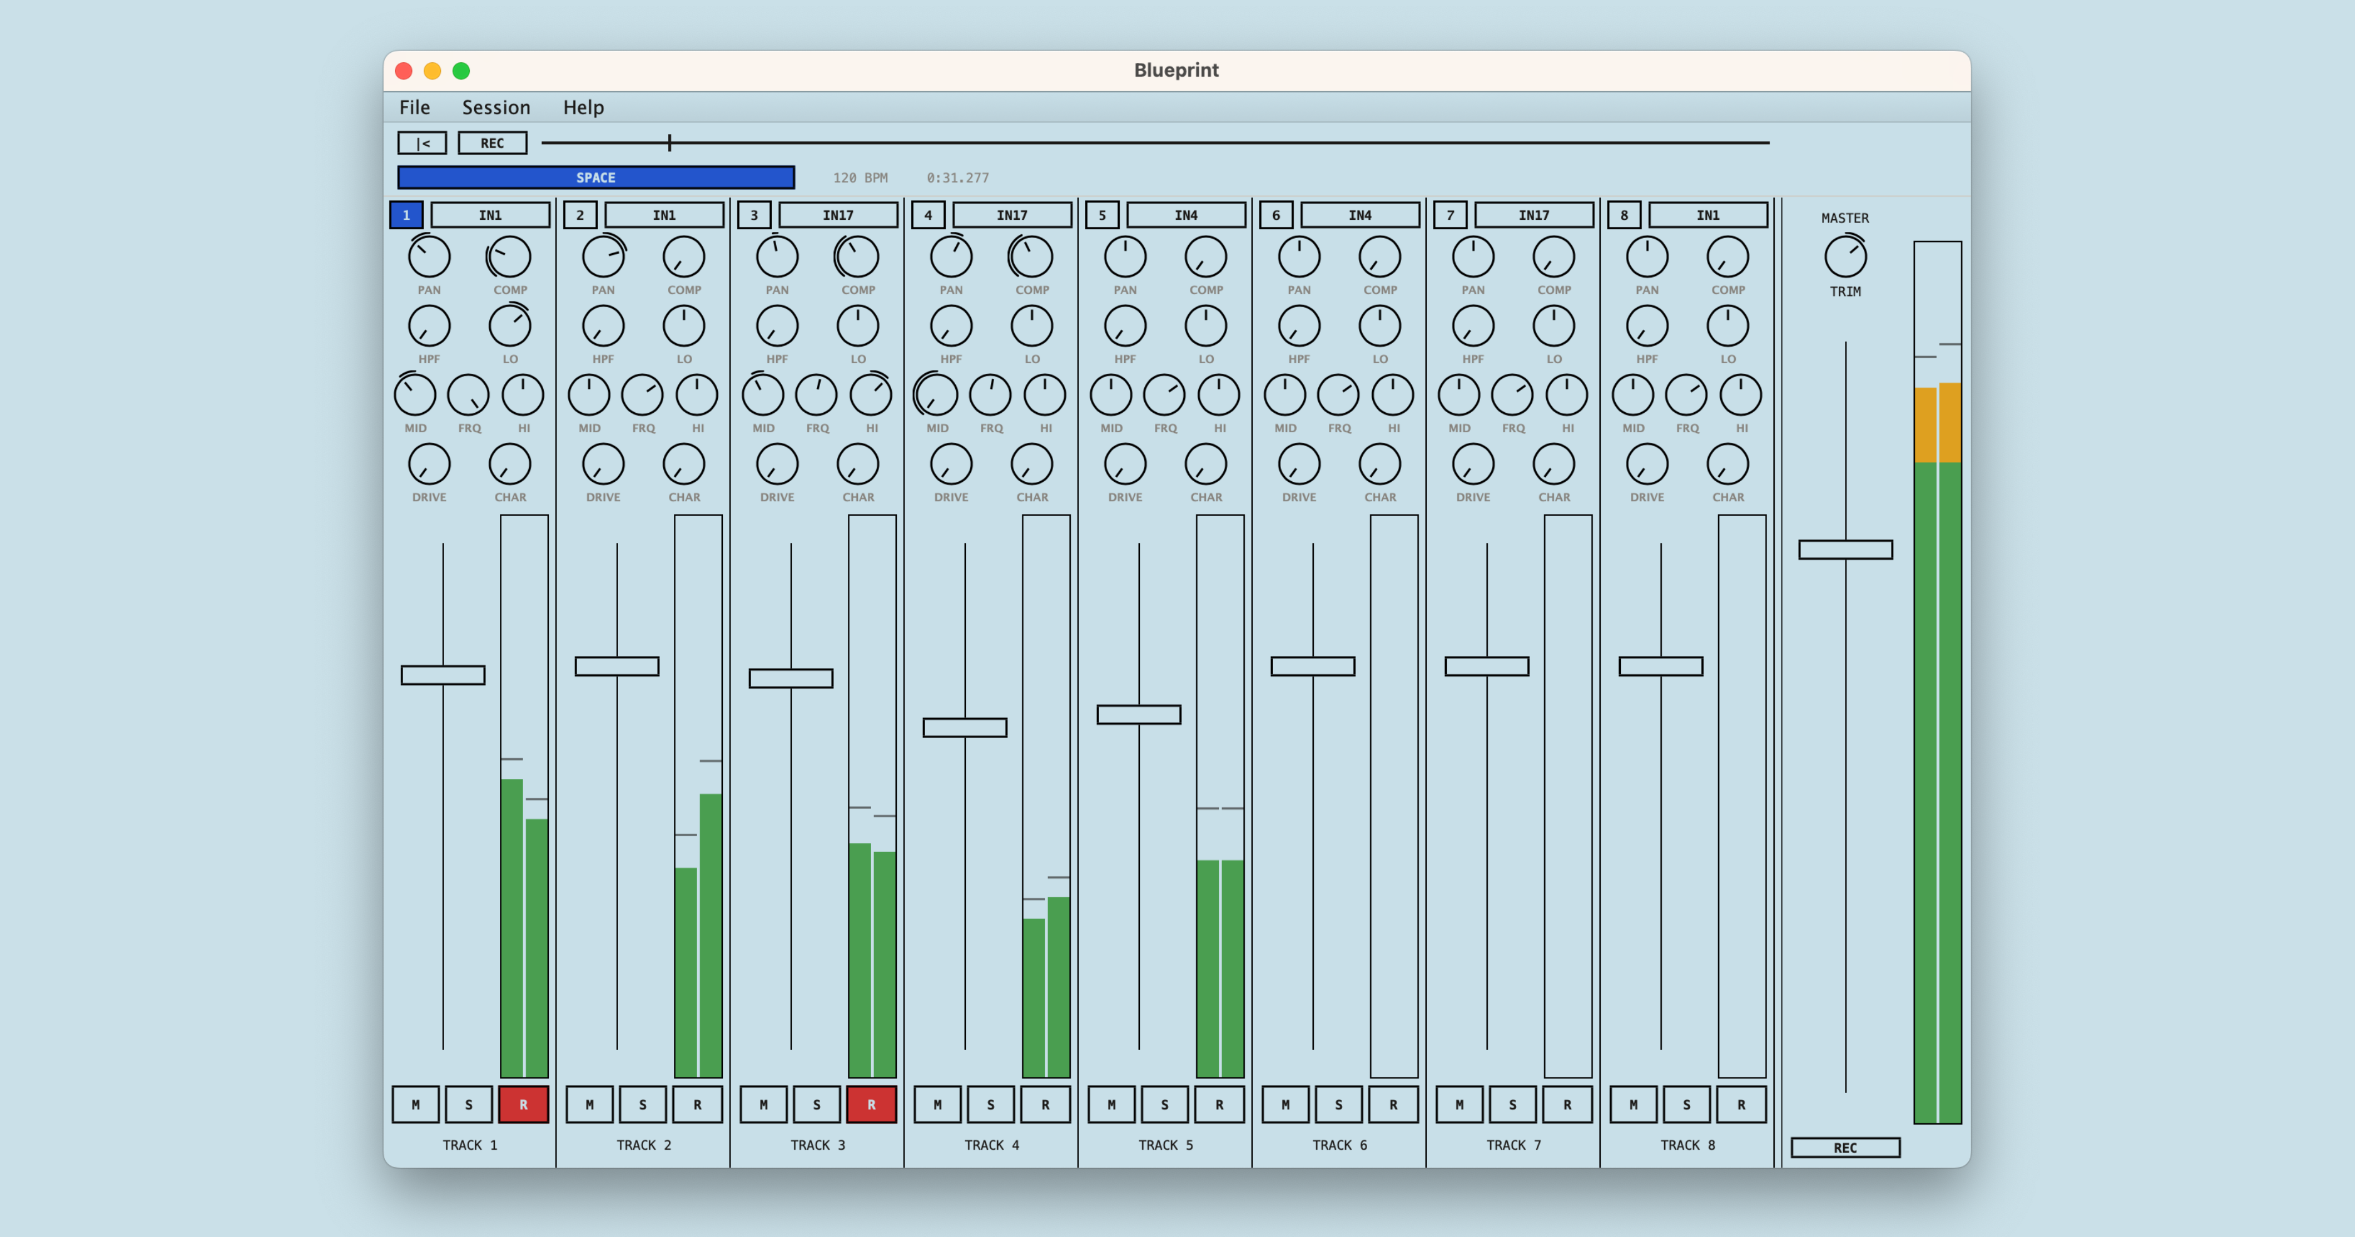2355x1237 pixels.
Task: Click the Track 8 HI knob
Action: coord(1741,395)
